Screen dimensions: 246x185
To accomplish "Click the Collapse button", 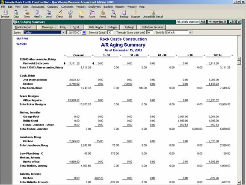I will 113,27.
